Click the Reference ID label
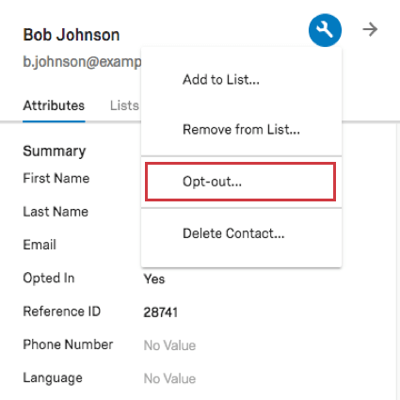The width and height of the screenshot is (400, 400). [62, 312]
